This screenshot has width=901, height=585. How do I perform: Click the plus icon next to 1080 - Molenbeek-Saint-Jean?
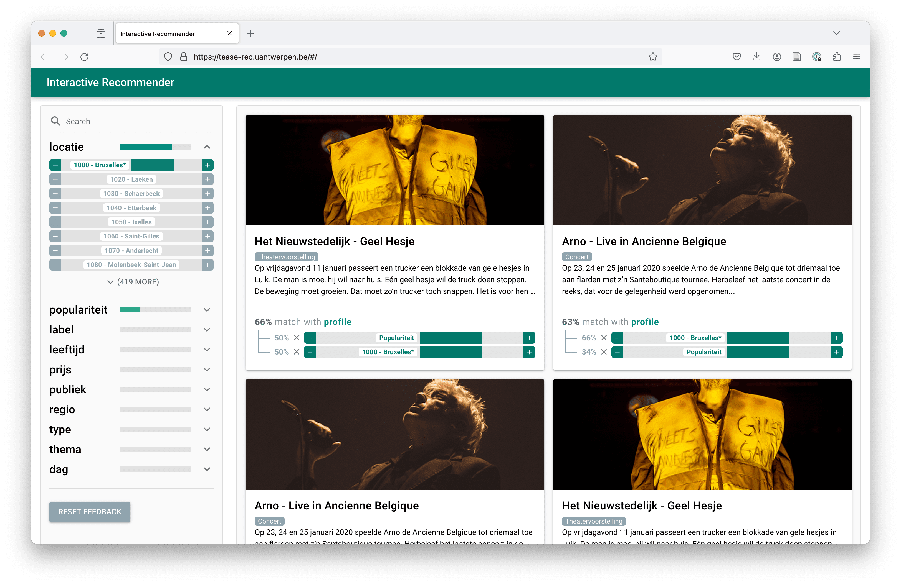pos(207,265)
